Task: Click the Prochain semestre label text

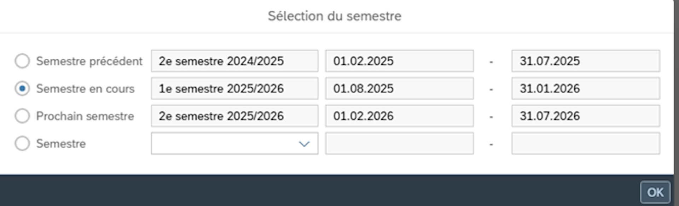Action: tap(85, 116)
